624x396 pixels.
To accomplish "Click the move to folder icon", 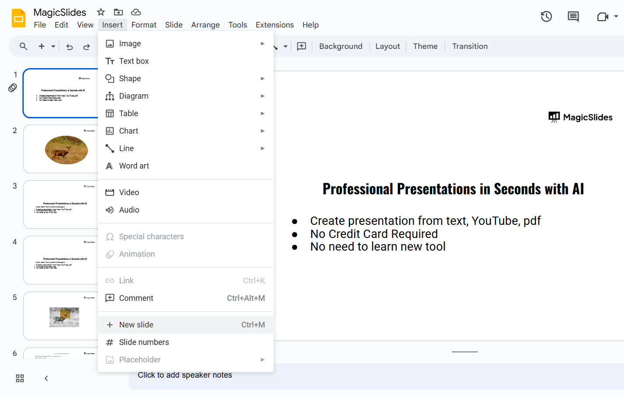I will point(119,12).
